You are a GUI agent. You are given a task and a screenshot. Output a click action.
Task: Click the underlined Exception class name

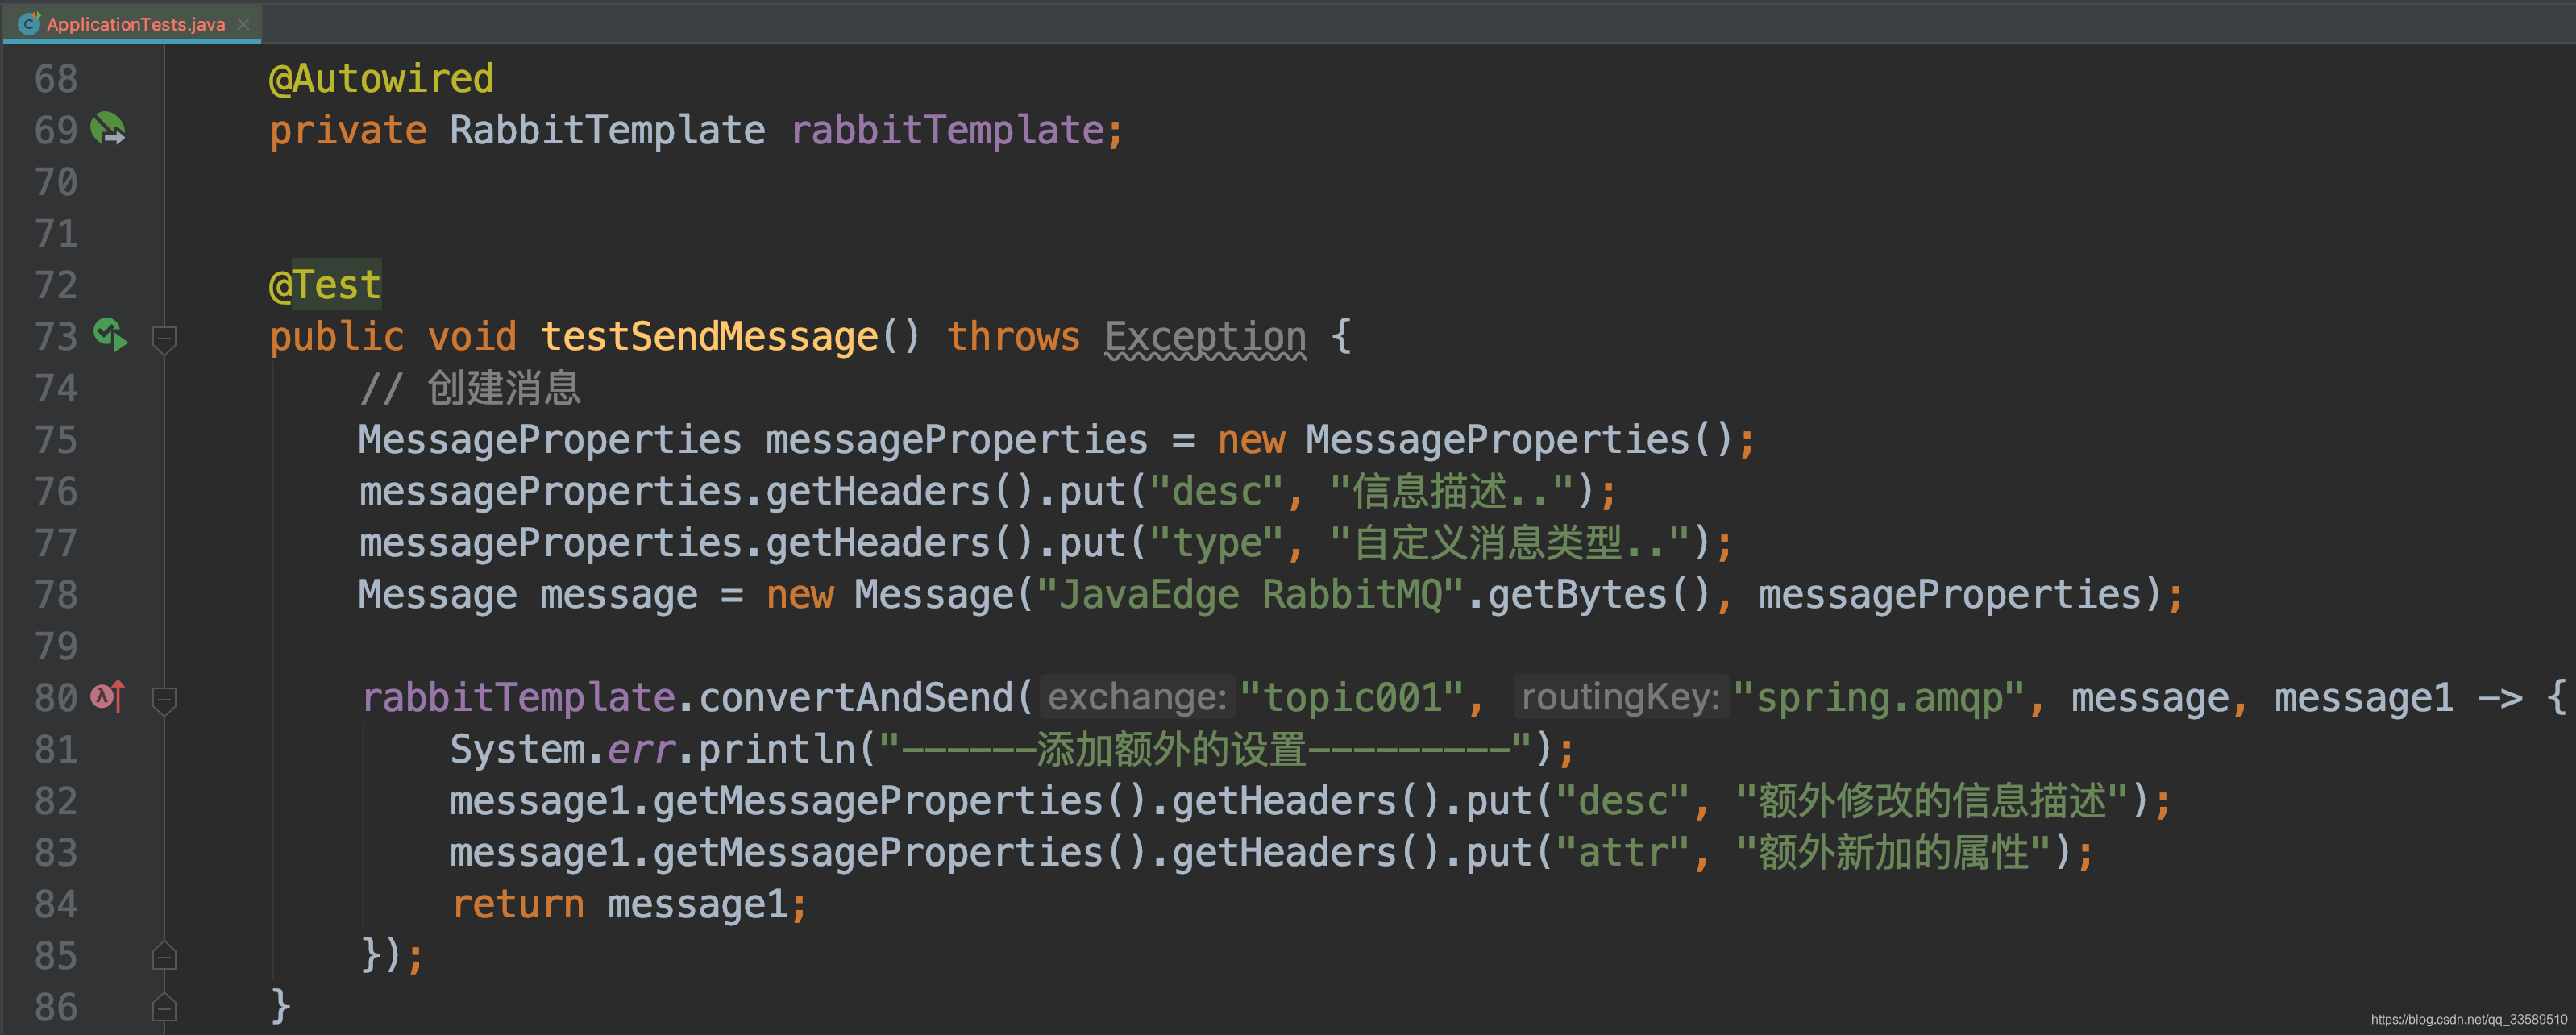click(1205, 337)
